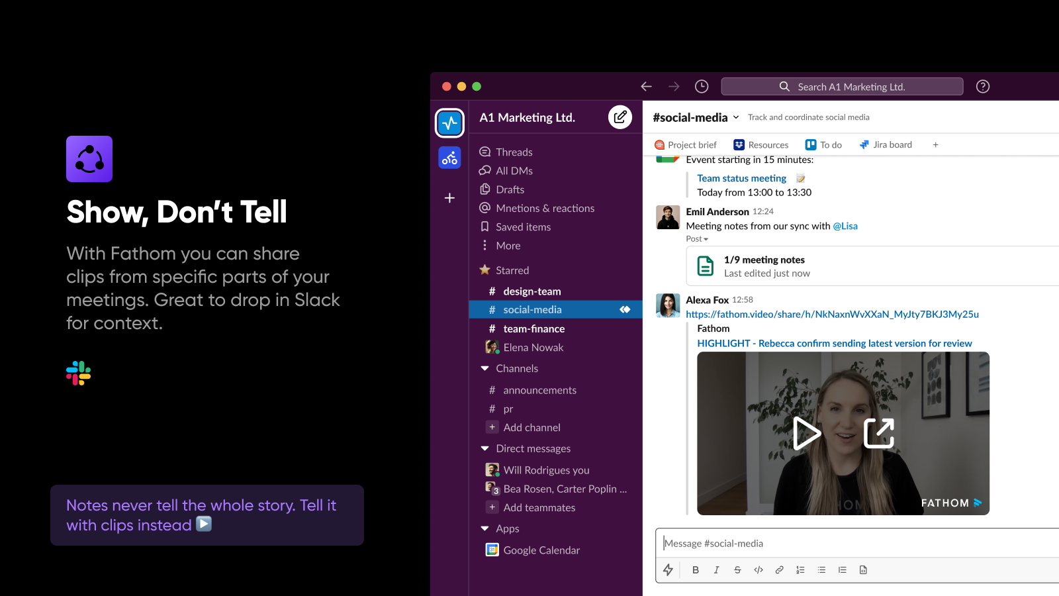Screen dimensions: 1059x596
Task: Open the code block icon in composer
Action: coord(758,570)
